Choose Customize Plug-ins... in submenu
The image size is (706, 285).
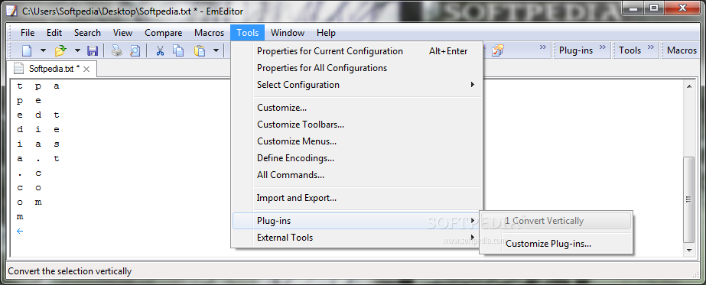(556, 244)
